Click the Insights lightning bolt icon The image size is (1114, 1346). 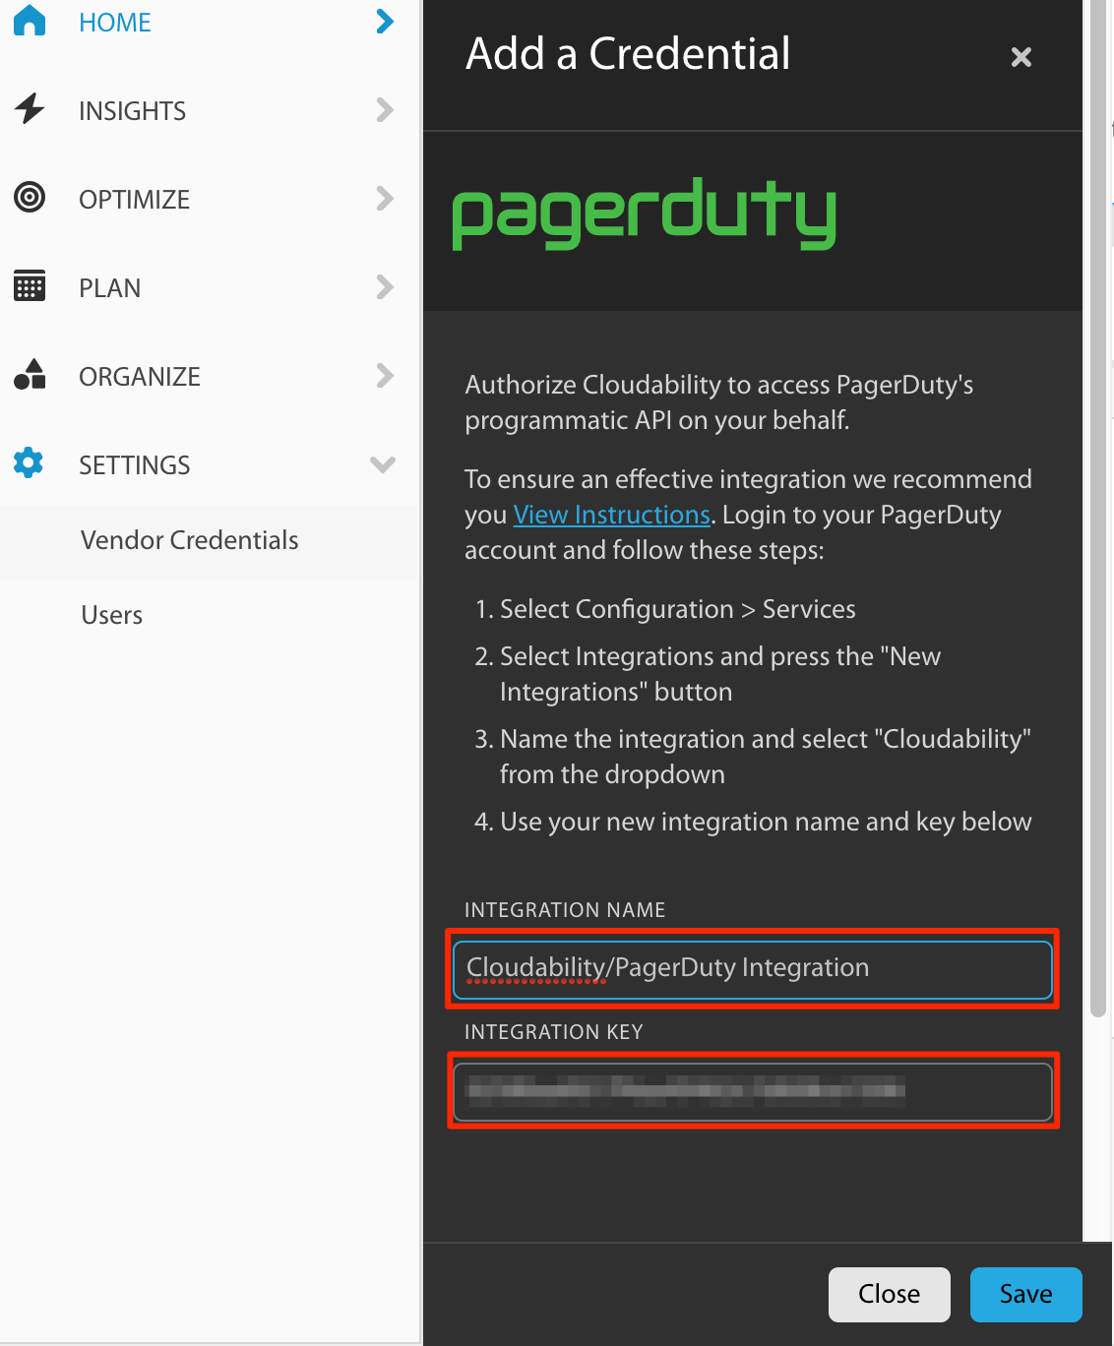click(30, 109)
